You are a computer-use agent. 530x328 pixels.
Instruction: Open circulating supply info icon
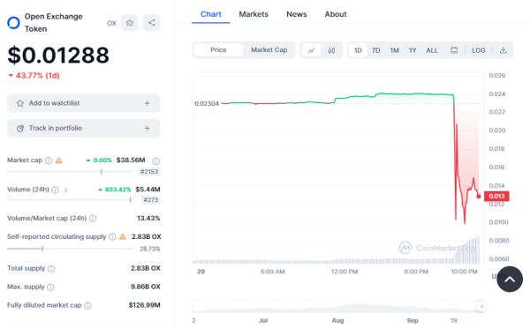click(112, 236)
